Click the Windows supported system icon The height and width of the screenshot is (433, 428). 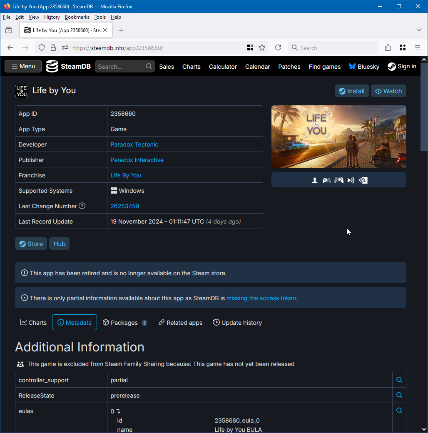click(x=114, y=191)
